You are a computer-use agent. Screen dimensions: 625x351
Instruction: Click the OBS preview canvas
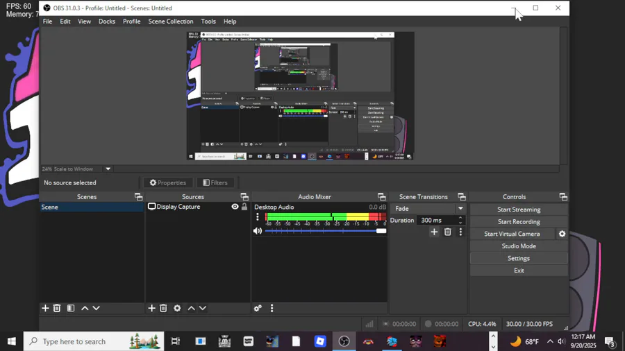[x=300, y=96]
